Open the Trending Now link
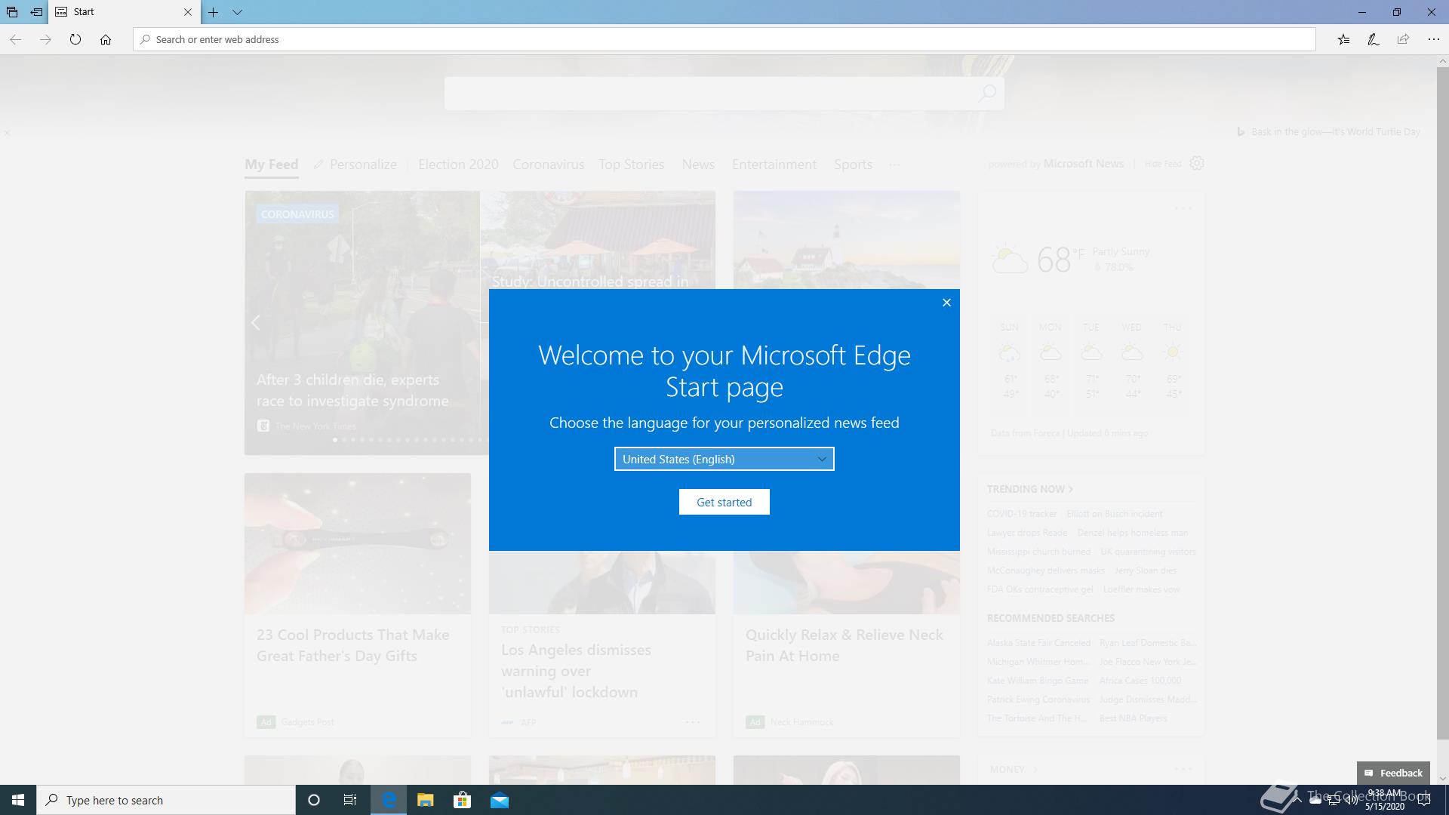Image resolution: width=1449 pixels, height=815 pixels. point(1029,489)
